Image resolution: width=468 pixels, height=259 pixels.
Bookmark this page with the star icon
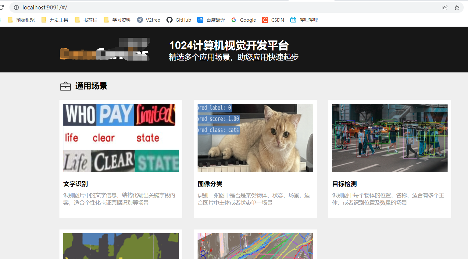pyautogui.click(x=457, y=8)
